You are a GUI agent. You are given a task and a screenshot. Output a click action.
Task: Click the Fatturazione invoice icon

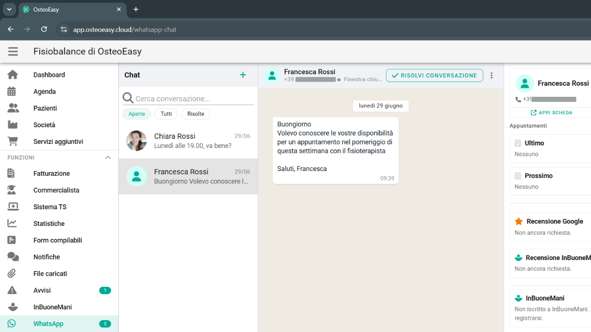coord(12,173)
